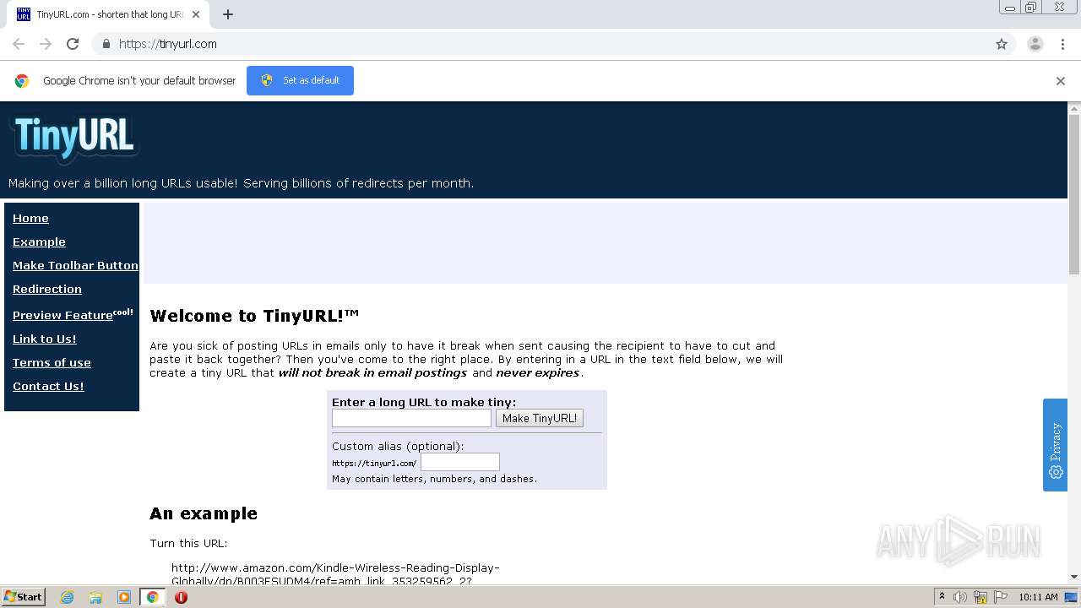Screen dimensions: 1081x608
Task: Open the Link to Us! link
Action: tap(45, 339)
